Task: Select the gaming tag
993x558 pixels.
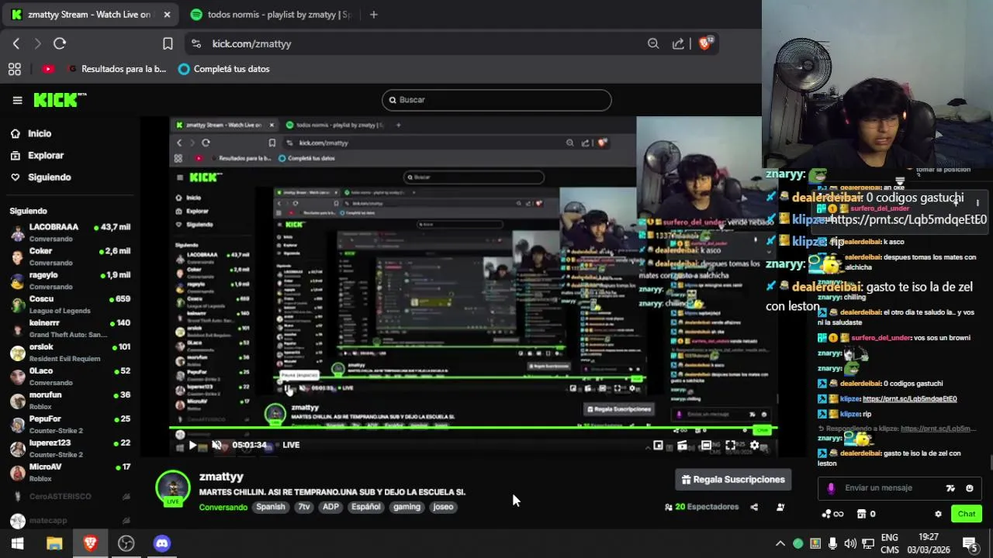Action: (407, 507)
